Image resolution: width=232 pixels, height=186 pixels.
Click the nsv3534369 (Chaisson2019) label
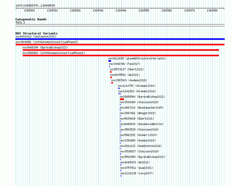(x=139, y=102)
